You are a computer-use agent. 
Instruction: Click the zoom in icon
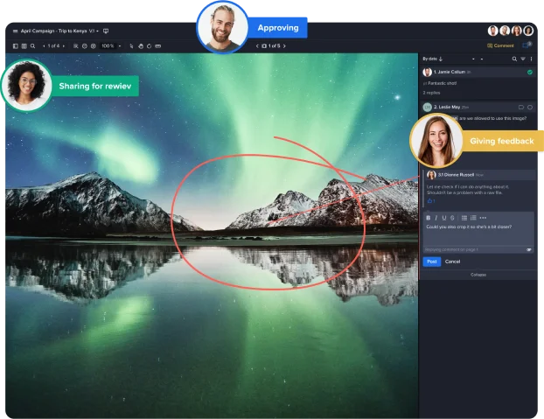(x=93, y=45)
